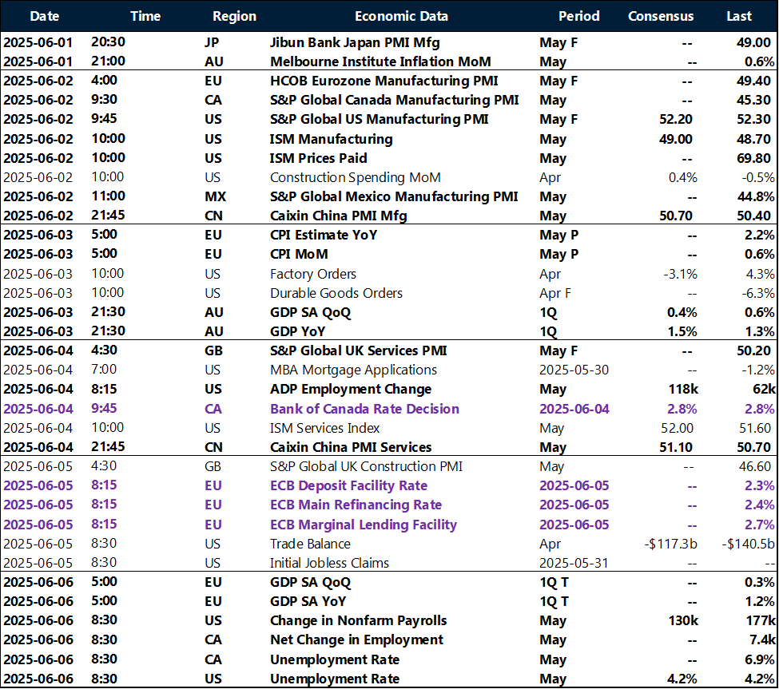Select the ECB Marginal Lending Facility entry
779x689 pixels.
[x=364, y=525]
